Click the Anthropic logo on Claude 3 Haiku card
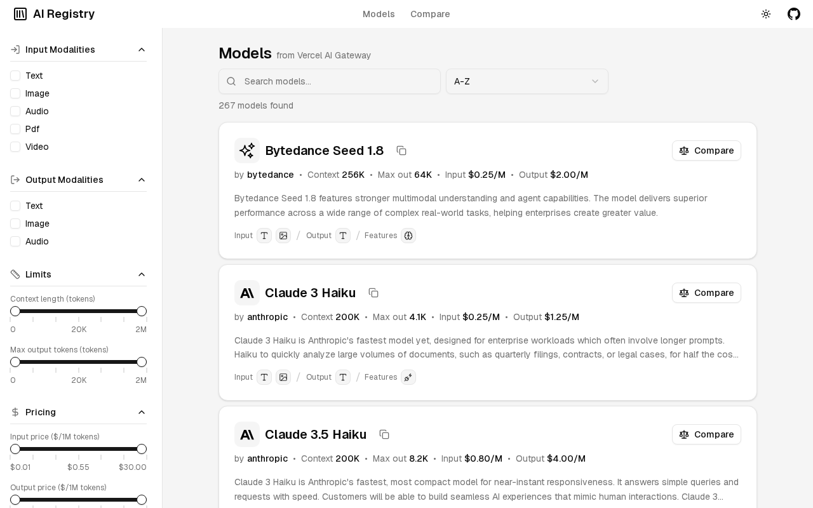Image resolution: width=813 pixels, height=508 pixels. [247, 293]
